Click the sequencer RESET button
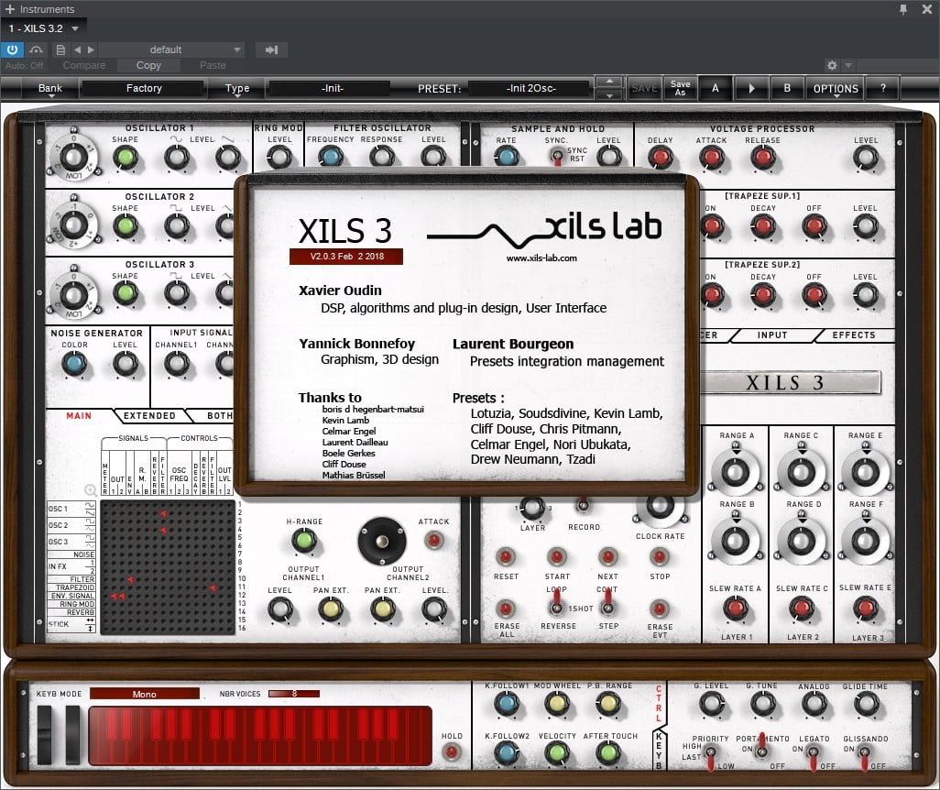Viewport: 940px width, 790px height. [x=506, y=557]
